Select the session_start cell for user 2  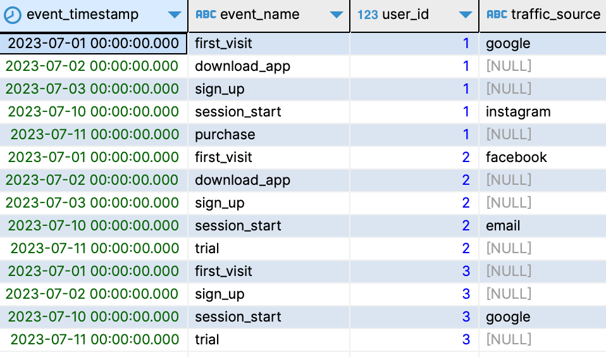click(x=269, y=226)
